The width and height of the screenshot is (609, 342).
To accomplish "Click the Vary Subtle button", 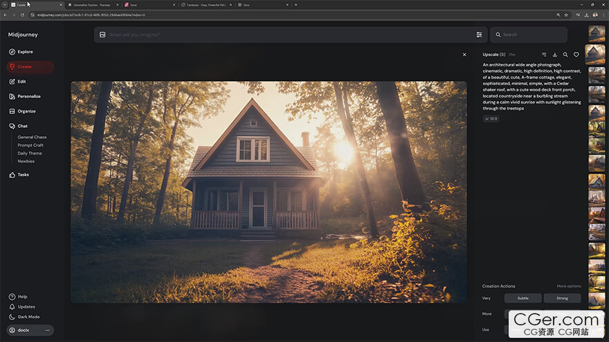I will [522, 298].
